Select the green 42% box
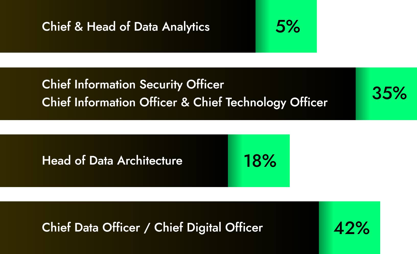The height and width of the screenshot is (254, 417). point(349,228)
